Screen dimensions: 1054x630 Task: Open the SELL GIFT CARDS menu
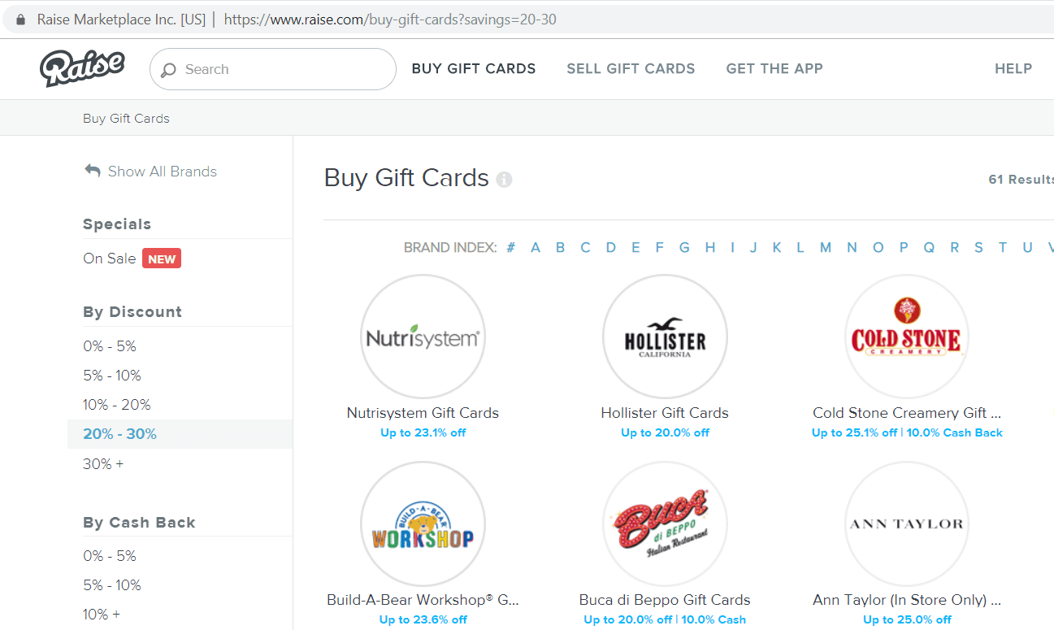[x=631, y=69]
